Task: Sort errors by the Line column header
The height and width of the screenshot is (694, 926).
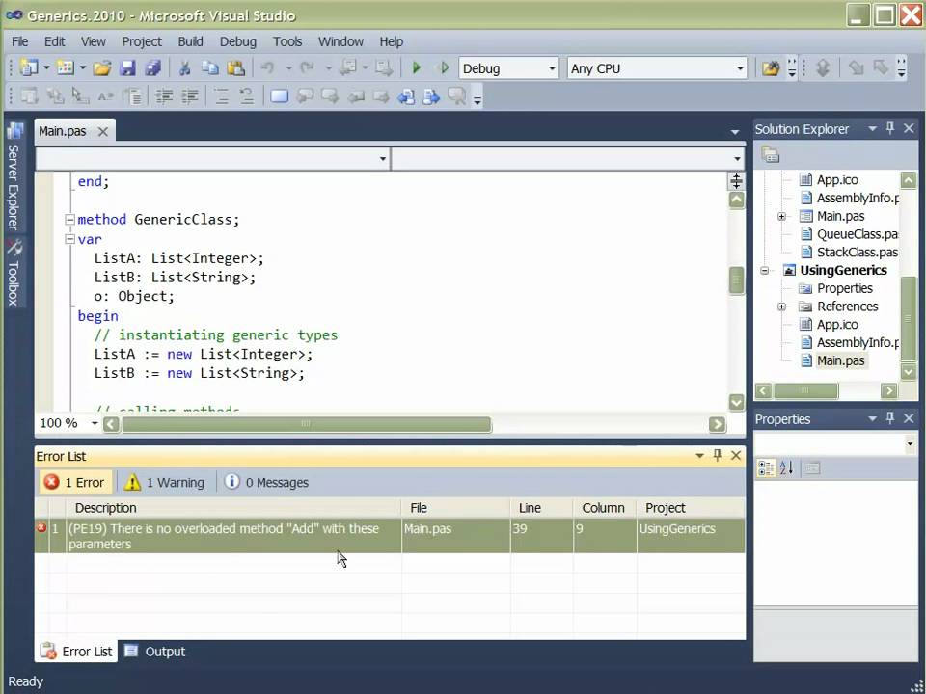Action: click(x=541, y=508)
